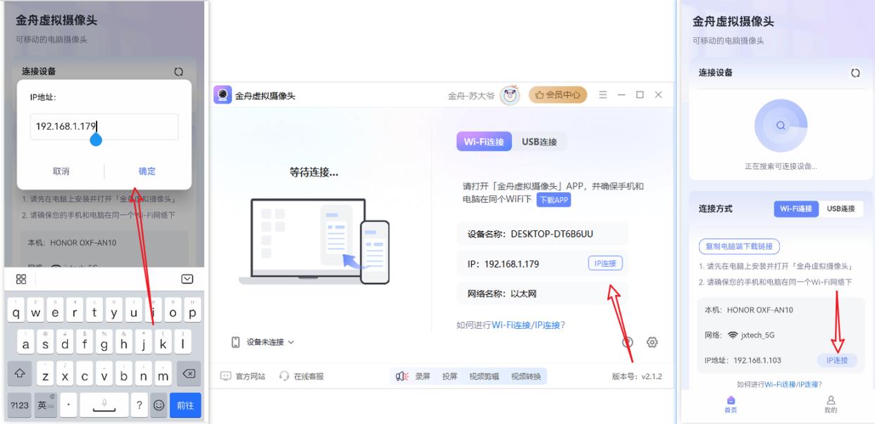Expand the 设备未连接 device dropdown
Image resolution: width=875 pixels, height=424 pixels.
pyautogui.click(x=263, y=342)
